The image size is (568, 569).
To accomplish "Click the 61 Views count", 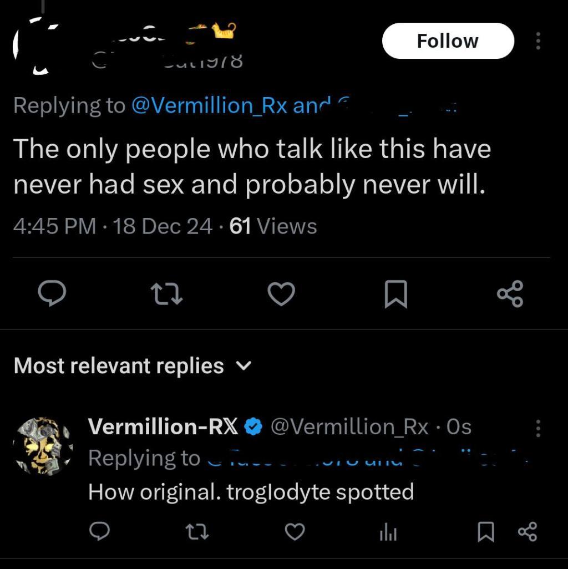I will (x=273, y=226).
